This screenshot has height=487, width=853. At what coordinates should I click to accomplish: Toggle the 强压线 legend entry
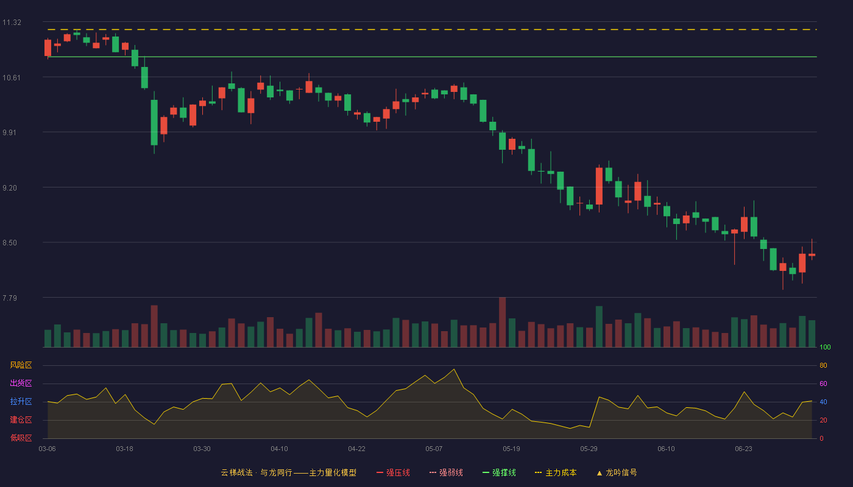click(x=393, y=472)
